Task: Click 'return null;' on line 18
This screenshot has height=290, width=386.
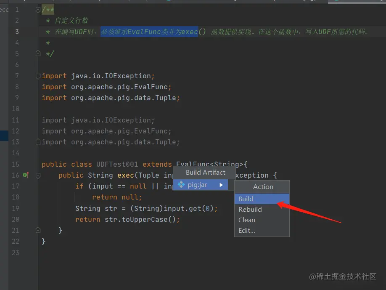Action: point(117,197)
